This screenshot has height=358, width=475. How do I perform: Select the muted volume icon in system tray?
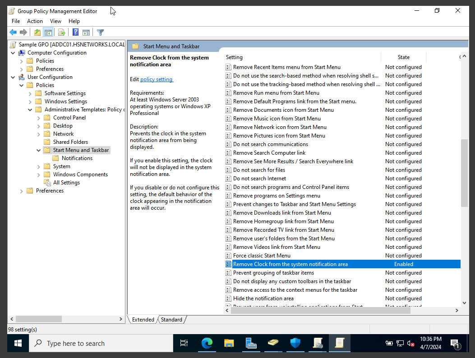coord(411,344)
